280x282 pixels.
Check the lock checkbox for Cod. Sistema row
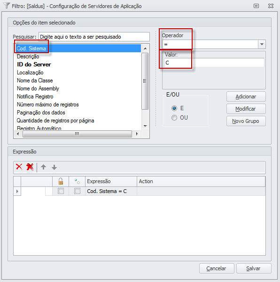[x=61, y=191]
